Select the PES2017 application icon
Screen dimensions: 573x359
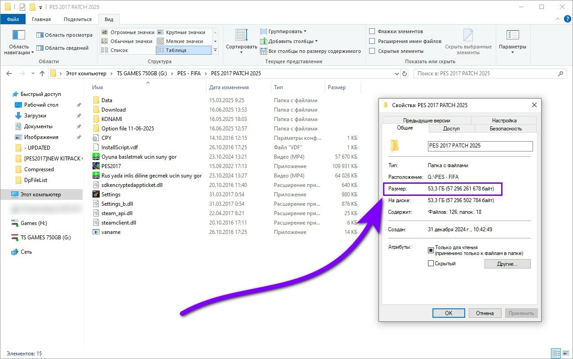coord(96,166)
